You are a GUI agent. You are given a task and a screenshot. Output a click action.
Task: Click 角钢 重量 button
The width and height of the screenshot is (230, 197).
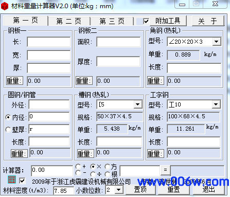click(x=155, y=81)
